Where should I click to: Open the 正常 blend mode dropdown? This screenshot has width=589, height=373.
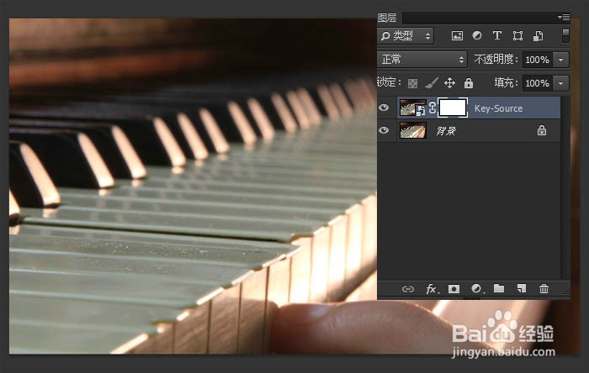click(x=422, y=60)
